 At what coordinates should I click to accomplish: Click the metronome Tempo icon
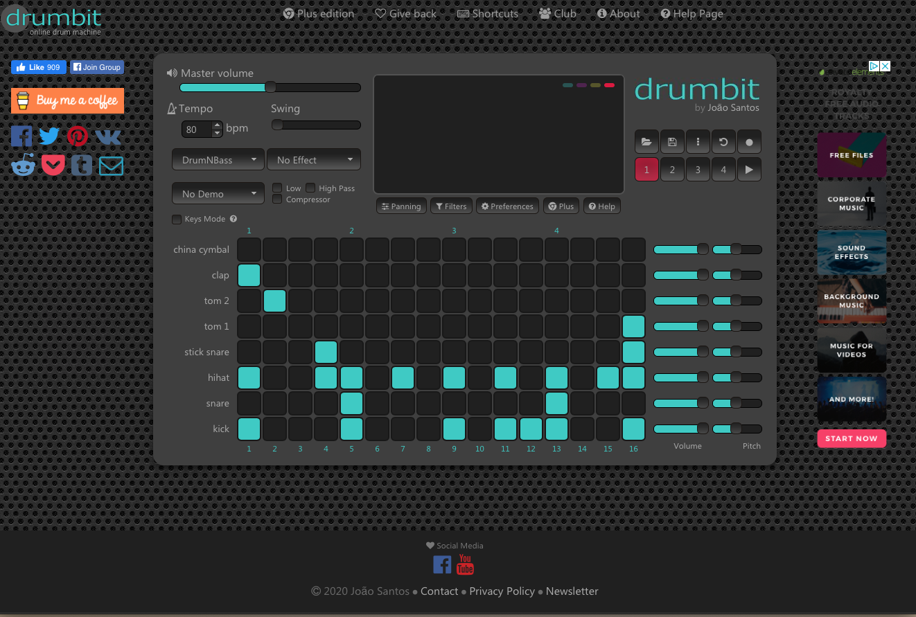click(172, 109)
